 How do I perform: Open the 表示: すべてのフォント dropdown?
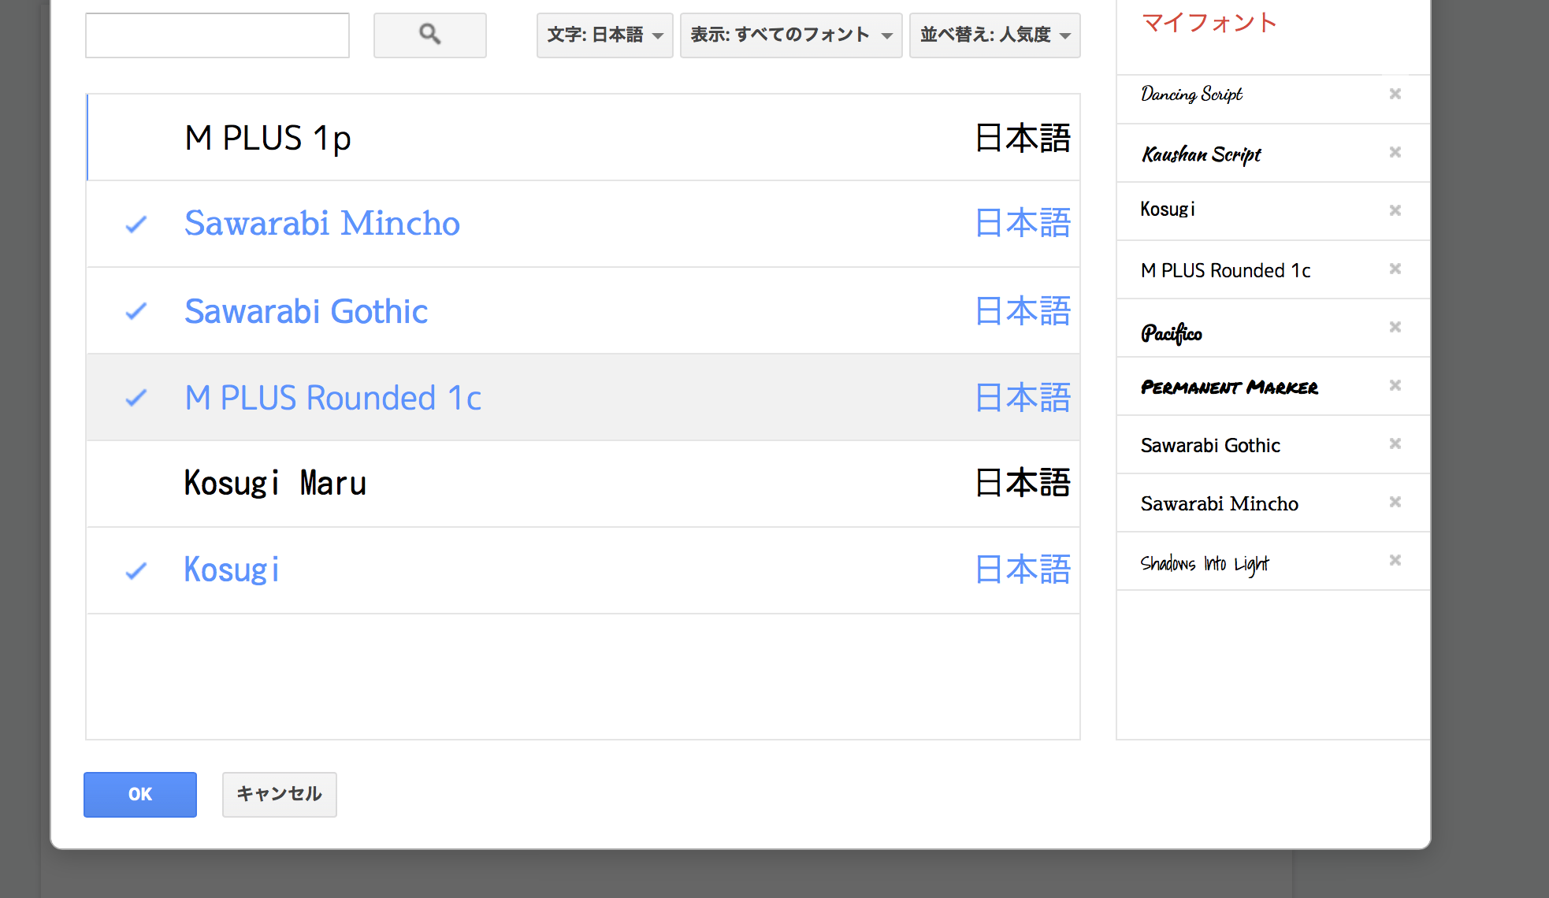pos(791,35)
